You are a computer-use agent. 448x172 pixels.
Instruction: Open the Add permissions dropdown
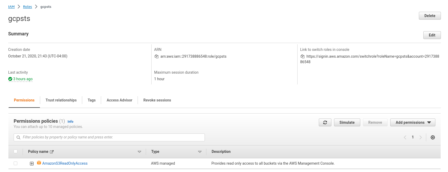click(x=413, y=122)
